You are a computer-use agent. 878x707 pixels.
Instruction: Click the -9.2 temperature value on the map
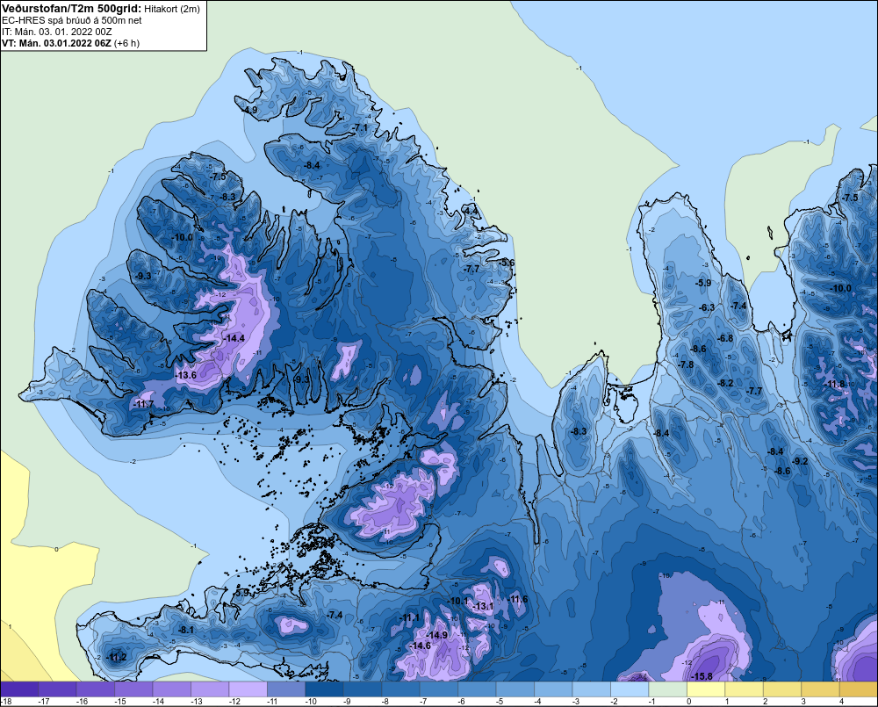(800, 462)
